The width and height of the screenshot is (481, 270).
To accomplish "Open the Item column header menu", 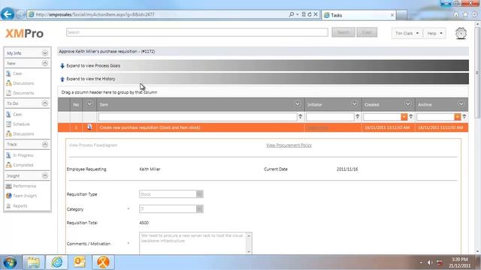I will click(x=298, y=104).
